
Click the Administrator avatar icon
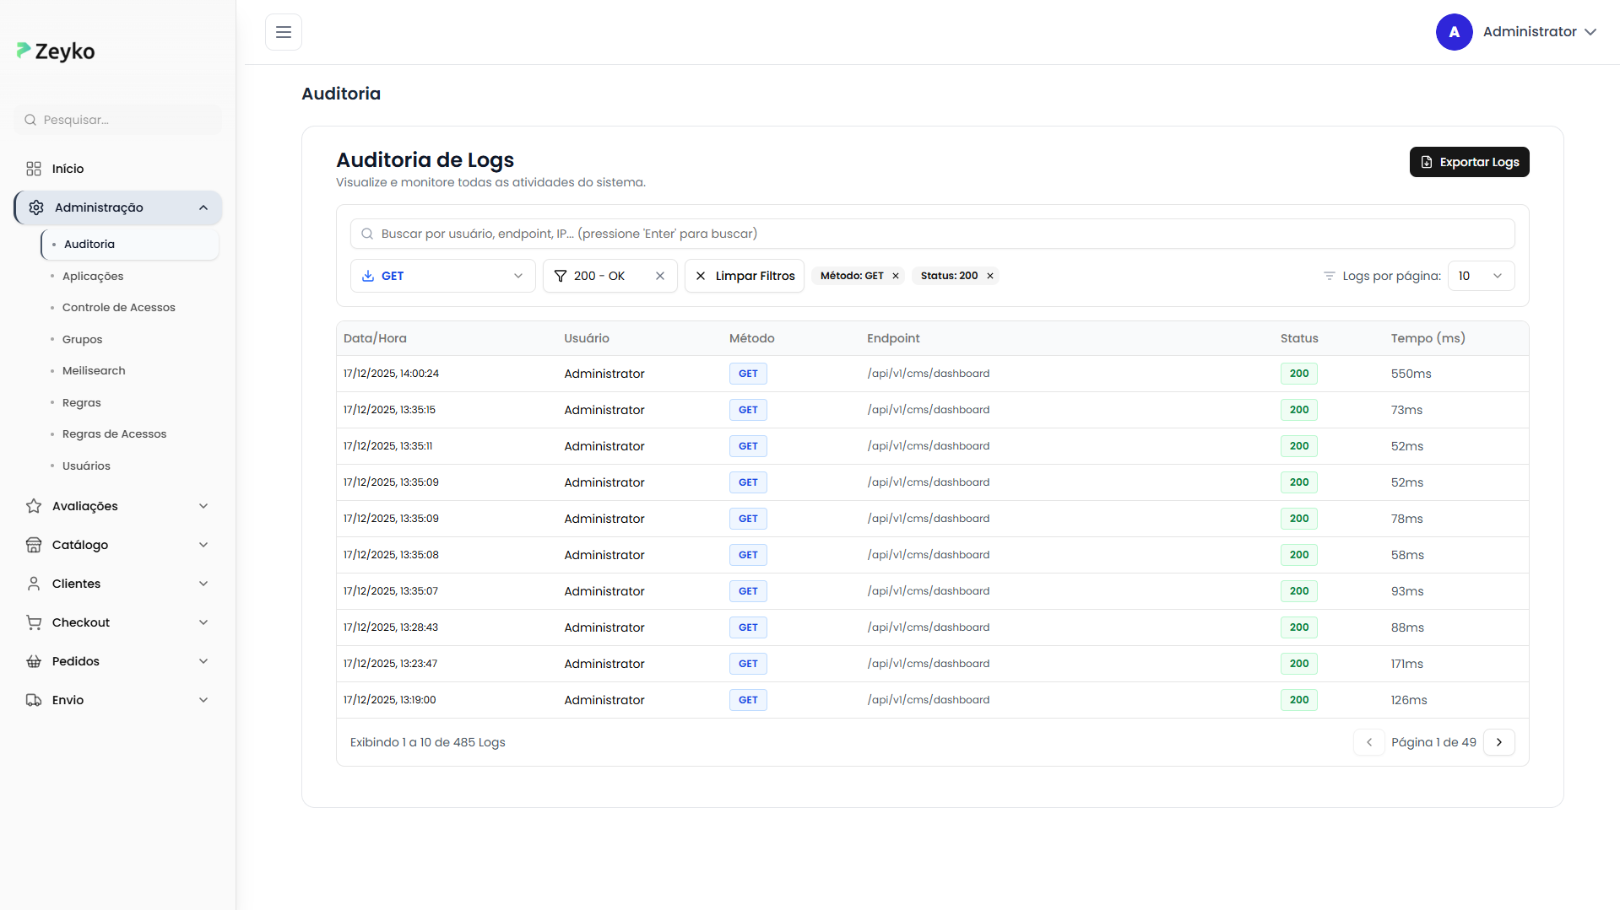(1454, 32)
